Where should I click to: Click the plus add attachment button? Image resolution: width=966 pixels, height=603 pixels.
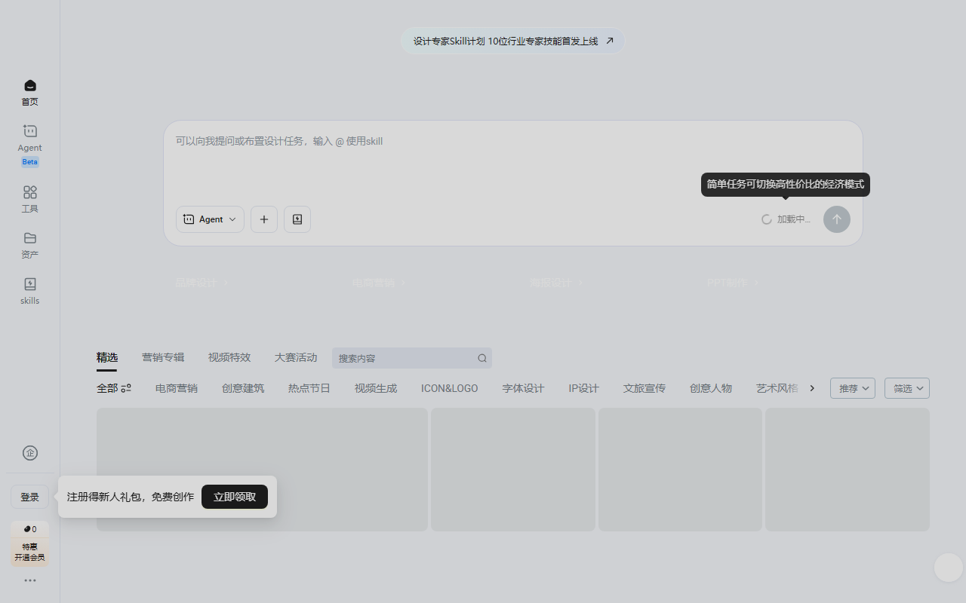[x=264, y=219]
